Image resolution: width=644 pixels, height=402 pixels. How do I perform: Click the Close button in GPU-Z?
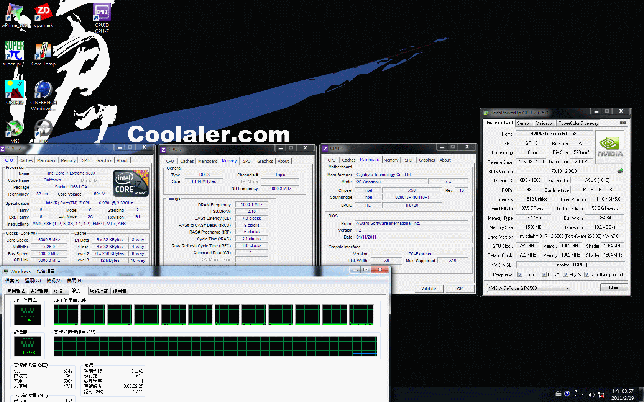614,288
